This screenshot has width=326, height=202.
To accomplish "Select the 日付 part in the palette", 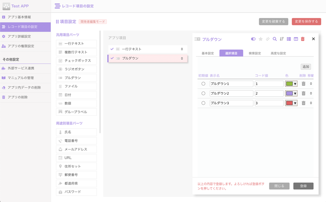I will 76,95.
